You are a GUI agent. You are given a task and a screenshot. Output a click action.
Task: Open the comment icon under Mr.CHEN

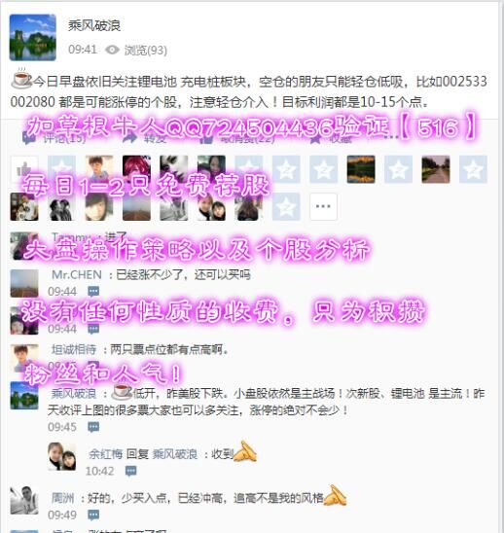click(x=93, y=292)
